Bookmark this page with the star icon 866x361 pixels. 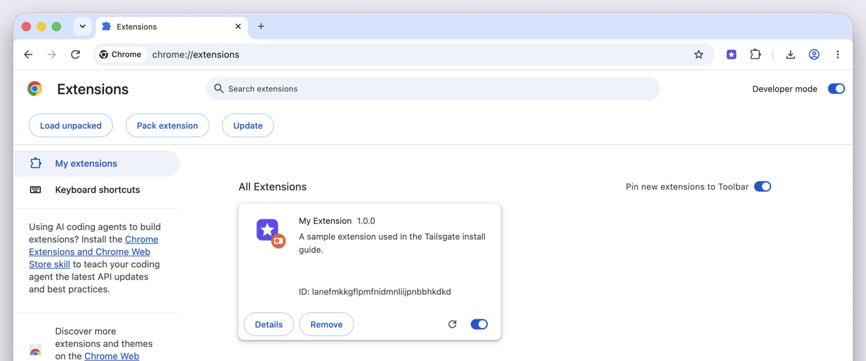click(x=699, y=55)
